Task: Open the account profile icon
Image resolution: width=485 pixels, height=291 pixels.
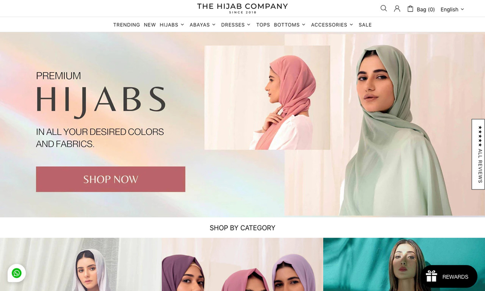Action: 397,9
